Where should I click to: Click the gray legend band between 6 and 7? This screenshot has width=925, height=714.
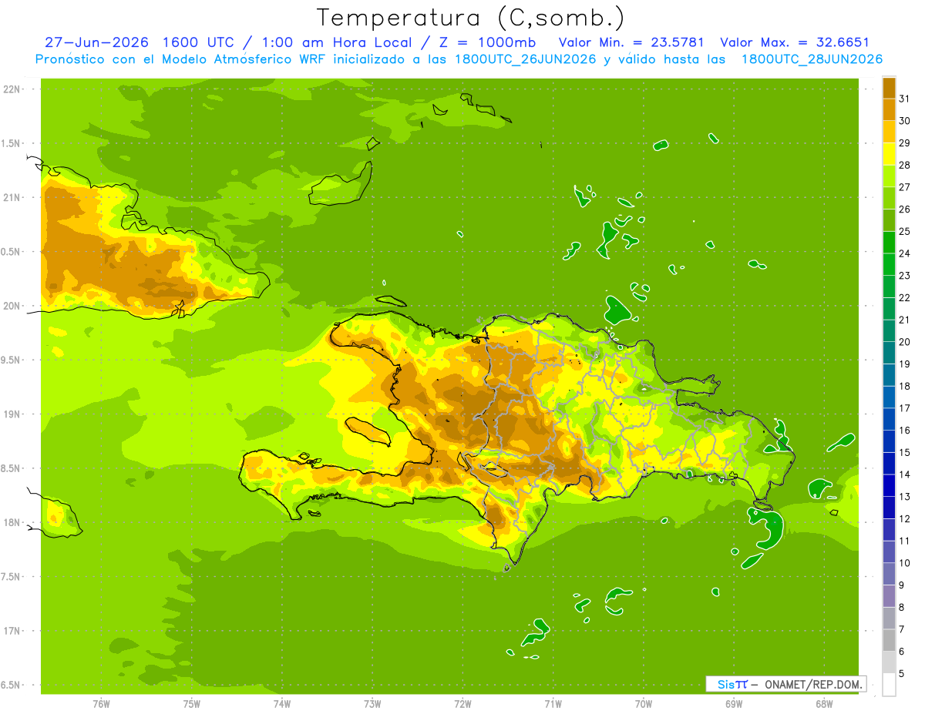pos(889,641)
